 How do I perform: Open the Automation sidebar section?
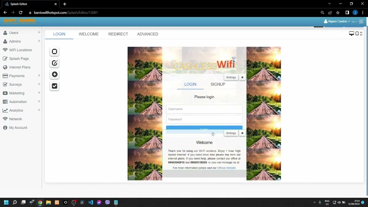coord(18,102)
